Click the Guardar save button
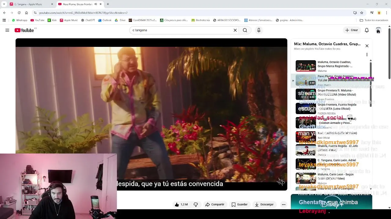The width and height of the screenshot is (391, 219). pyautogui.click(x=239, y=204)
